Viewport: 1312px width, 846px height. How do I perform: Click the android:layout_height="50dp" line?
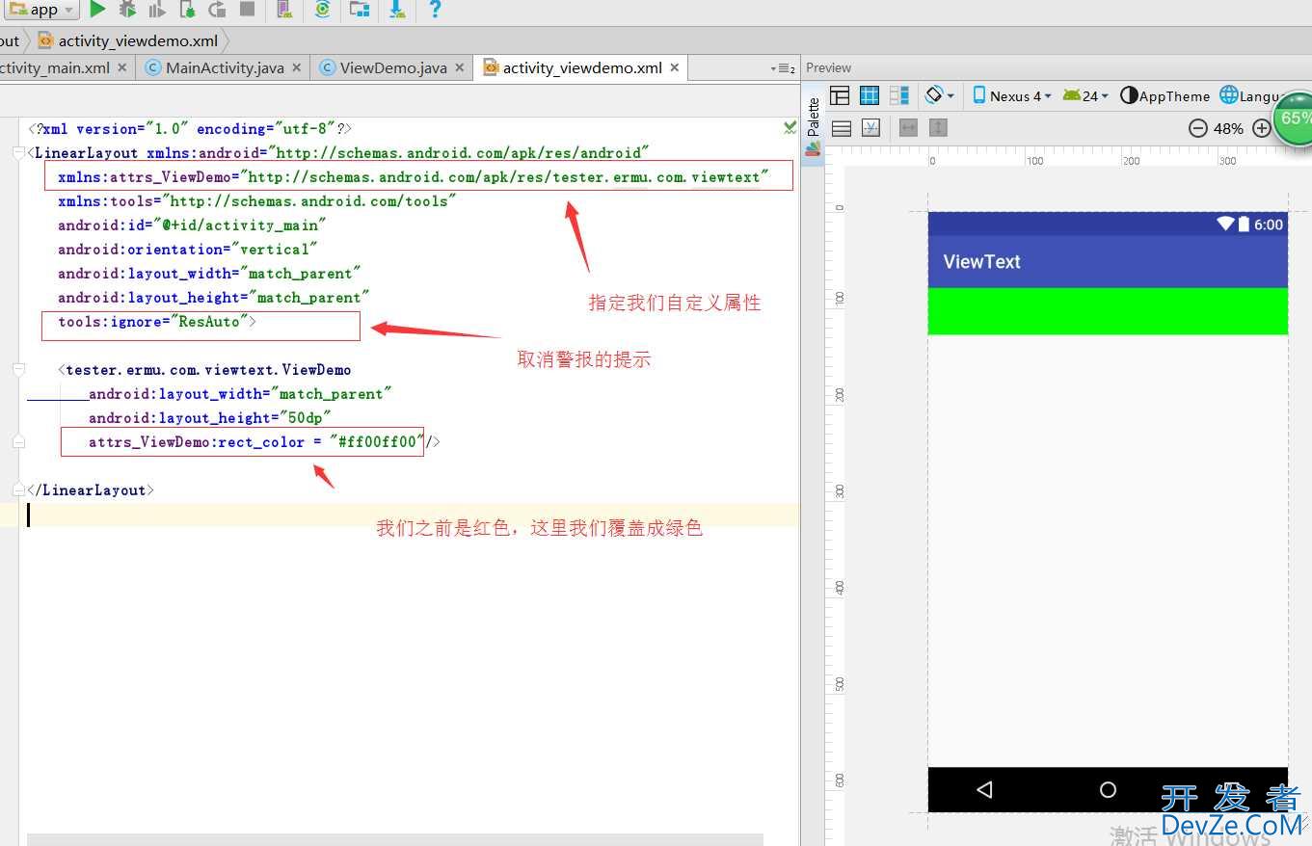(x=210, y=418)
